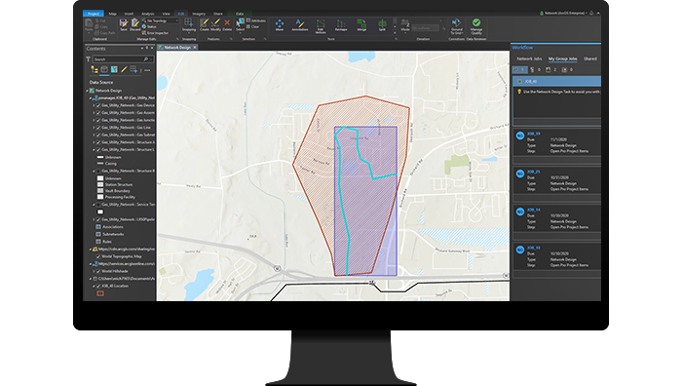Collapse the Network Design map tree node
Screen dimensions: 684x386
coord(88,91)
